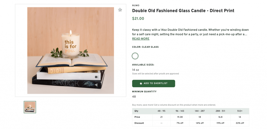
Task: Click the $21.00 product price
Action: tap(138, 19)
